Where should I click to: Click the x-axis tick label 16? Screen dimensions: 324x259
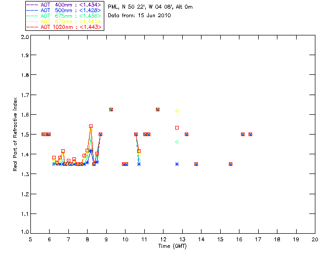coord(239,239)
